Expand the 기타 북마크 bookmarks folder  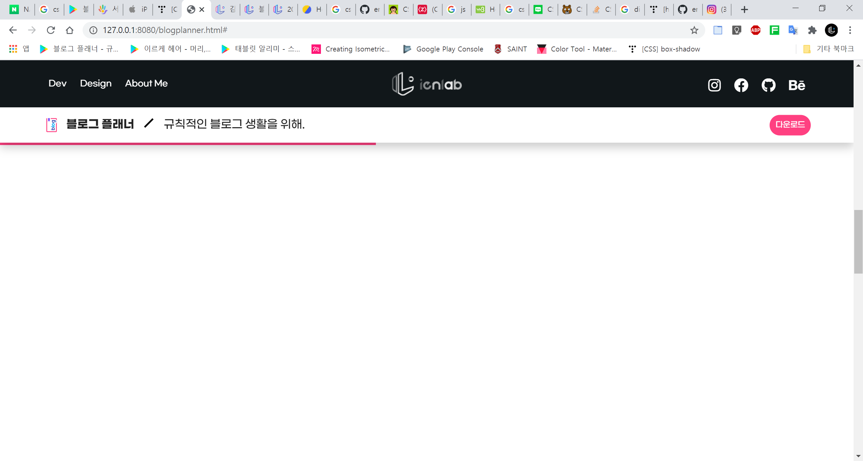[829, 49]
